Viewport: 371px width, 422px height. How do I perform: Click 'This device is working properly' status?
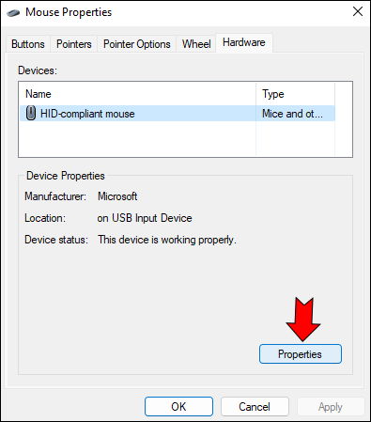(167, 240)
